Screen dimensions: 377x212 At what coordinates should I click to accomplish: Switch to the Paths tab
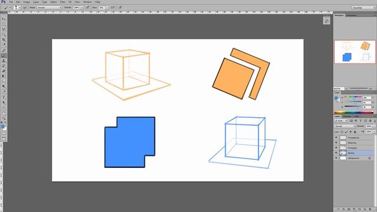356,117
